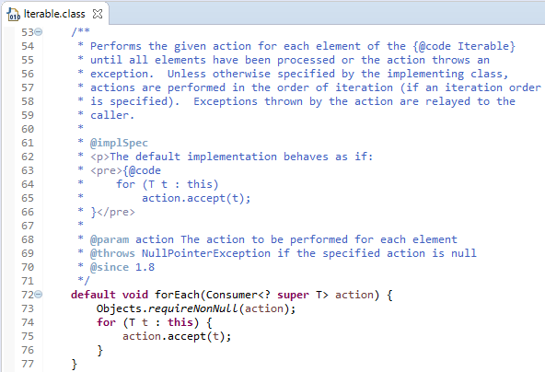Click the @implSpec Javadoc tag
This screenshot has height=372, width=545.
(x=119, y=143)
